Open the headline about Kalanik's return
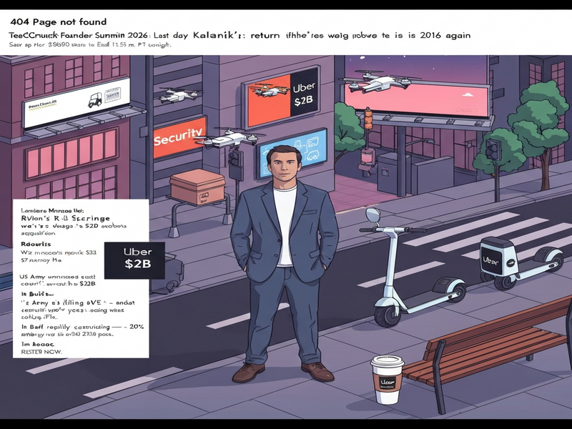 [x=240, y=35]
